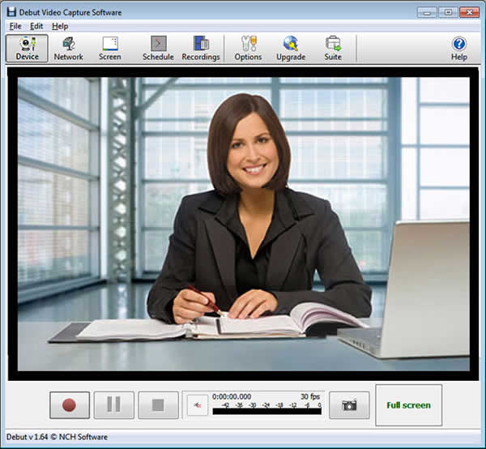Choose Screen capture mode
The width and height of the screenshot is (486, 449).
coord(110,48)
